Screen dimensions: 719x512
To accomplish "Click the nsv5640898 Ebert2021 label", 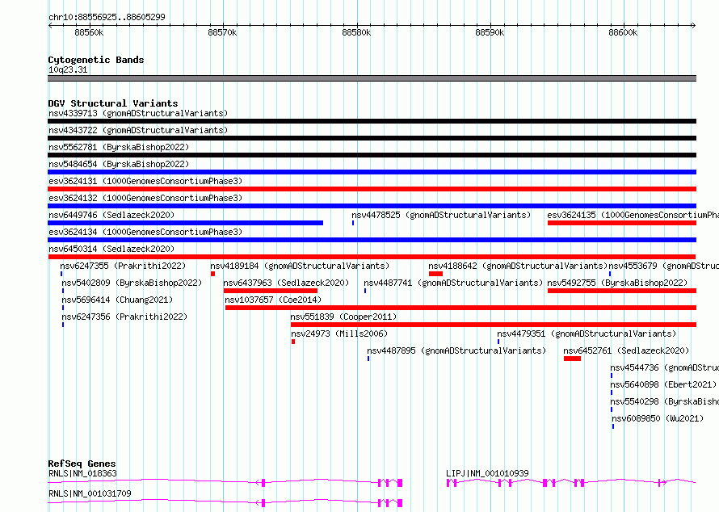I will [x=663, y=384].
